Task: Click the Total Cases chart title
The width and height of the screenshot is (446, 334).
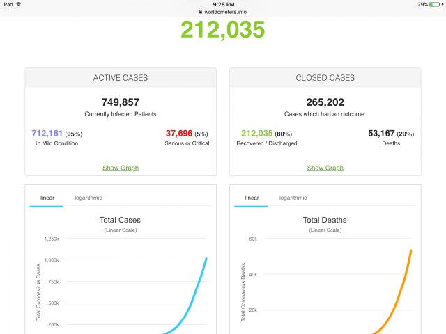Action: coord(120,220)
